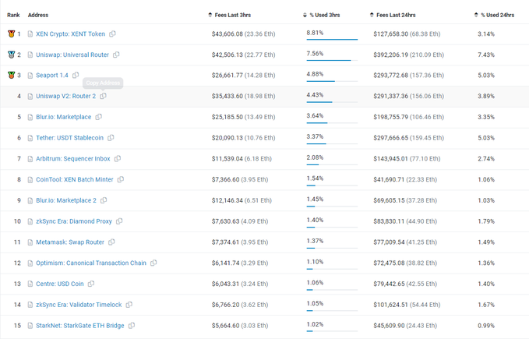Select the $297,666.65 (159.45 Eth) cell
The height and width of the screenshot is (339, 529).
pyautogui.click(x=408, y=138)
